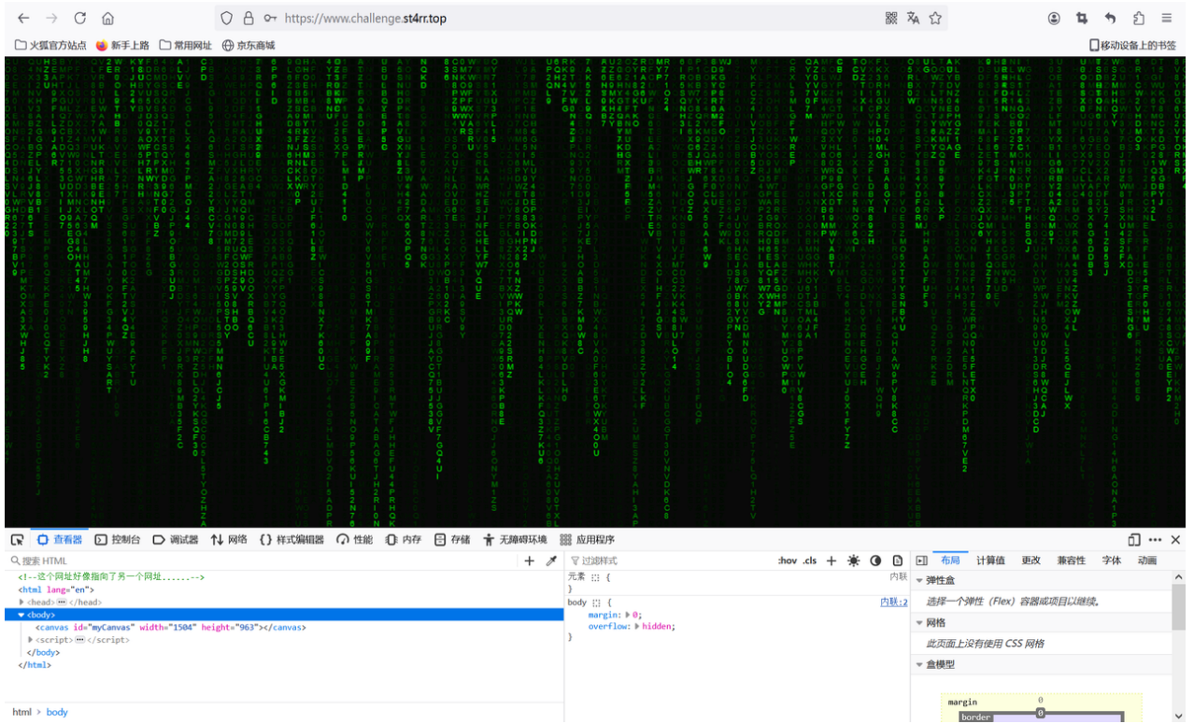Click the 过滤样式 filter styles field
The image size is (1194, 724).
(668, 561)
